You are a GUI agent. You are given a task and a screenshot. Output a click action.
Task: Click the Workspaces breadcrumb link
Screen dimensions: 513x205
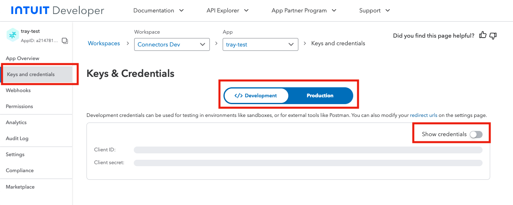(104, 43)
